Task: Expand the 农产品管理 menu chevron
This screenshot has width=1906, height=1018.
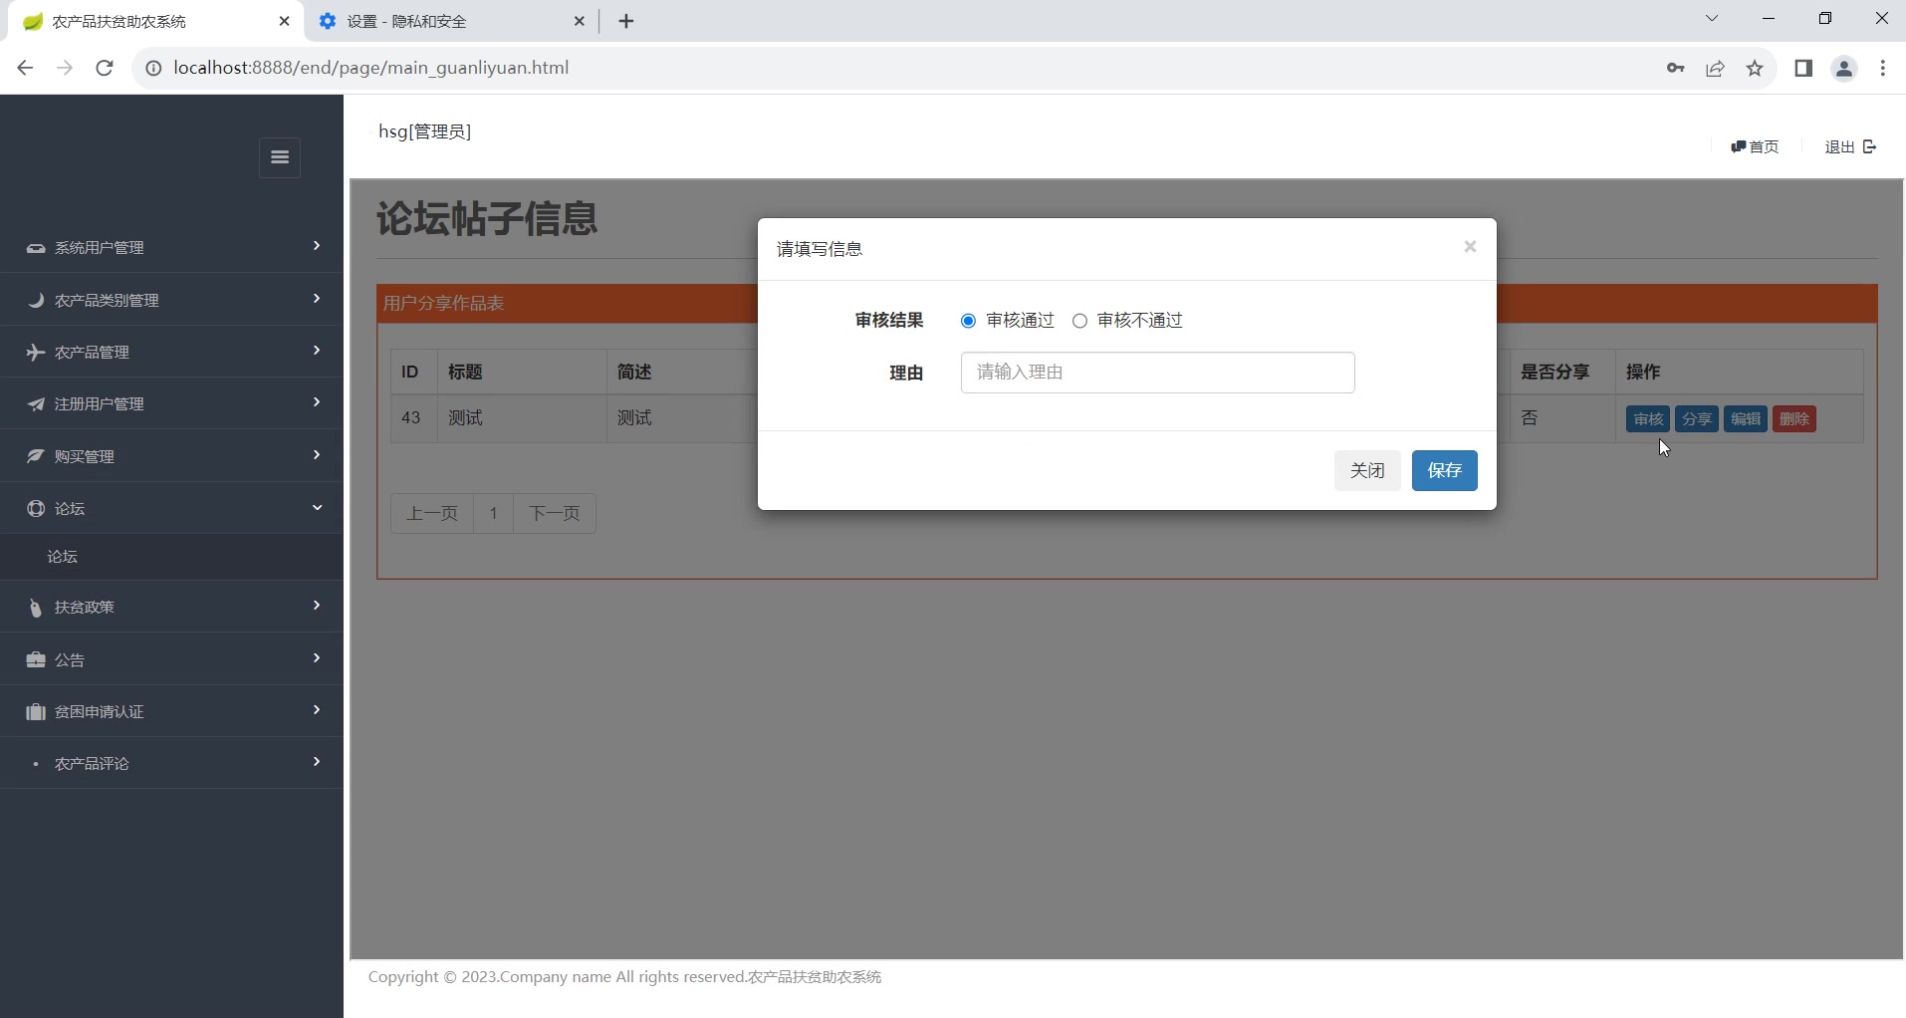Action: tap(317, 351)
